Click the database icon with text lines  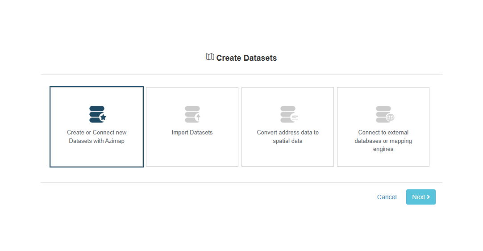coord(289,114)
